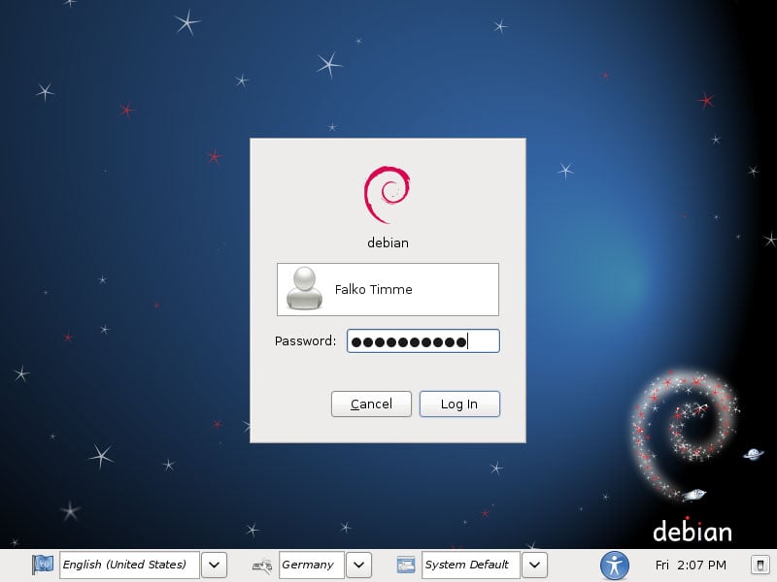Screen dimensions: 777x582
Task: Expand the language selector arrow
Action: coord(214,565)
